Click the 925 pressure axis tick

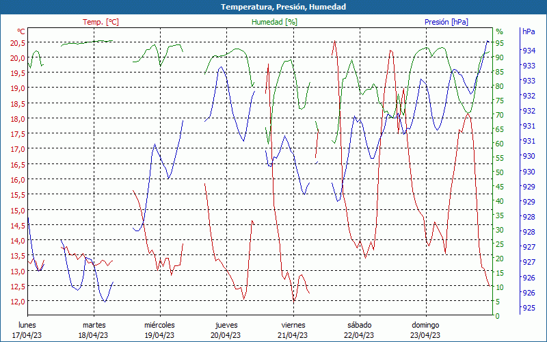point(529,308)
